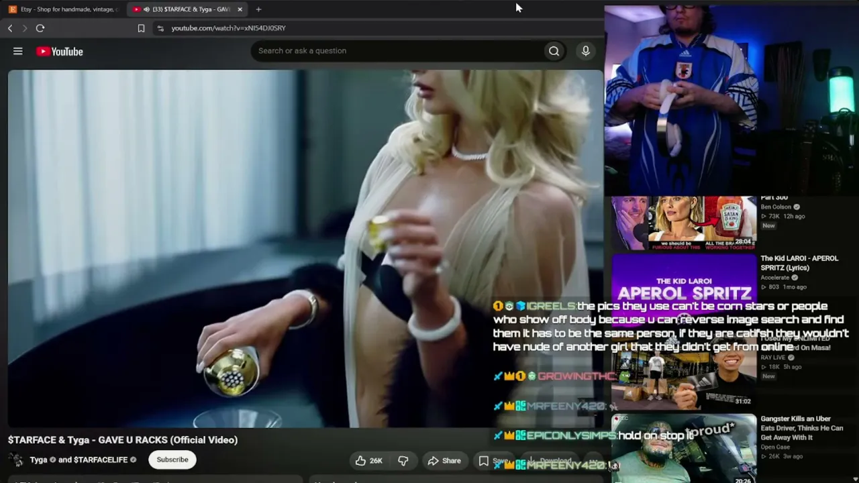Go to YouTube home via the logo

[60, 52]
